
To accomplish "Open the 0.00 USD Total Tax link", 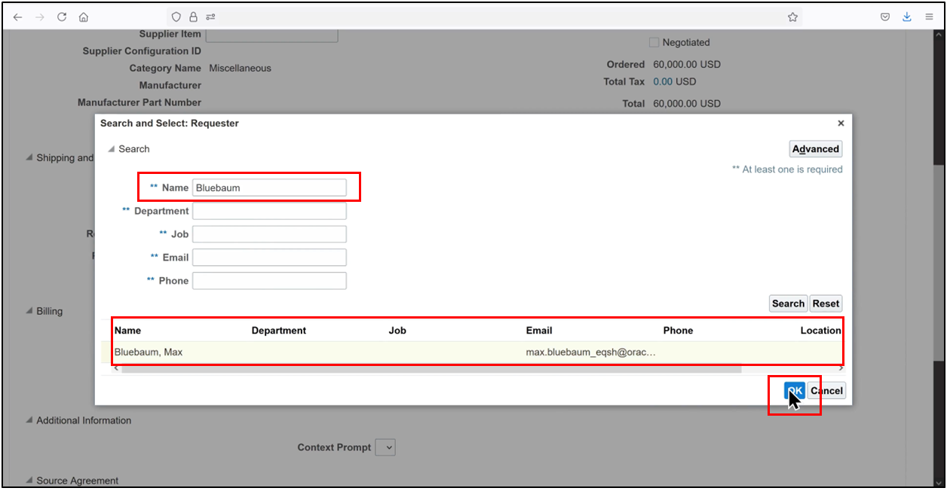I will click(664, 81).
